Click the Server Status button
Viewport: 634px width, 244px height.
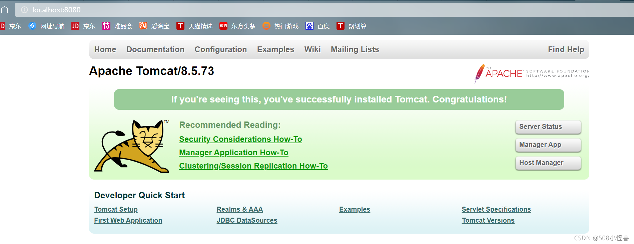point(548,127)
